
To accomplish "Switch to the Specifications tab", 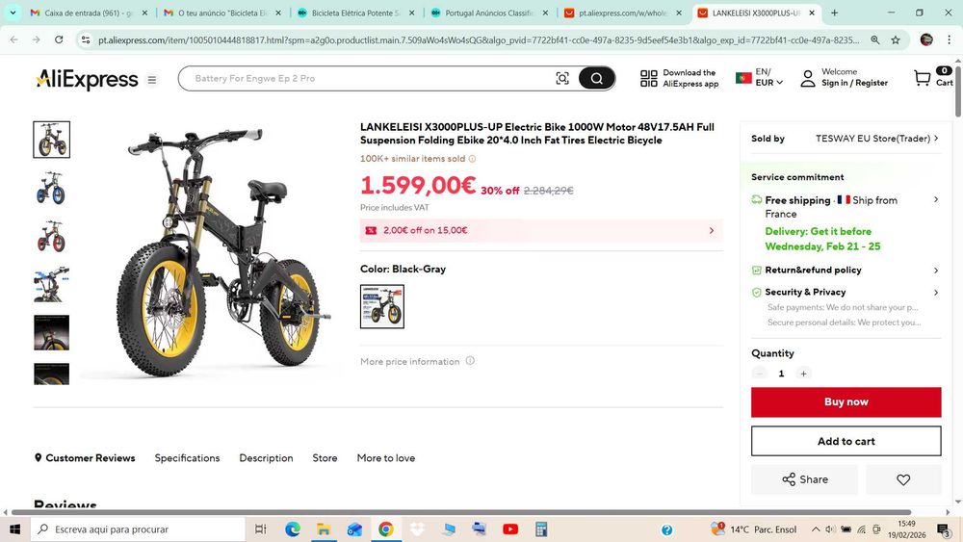I will coord(188,458).
